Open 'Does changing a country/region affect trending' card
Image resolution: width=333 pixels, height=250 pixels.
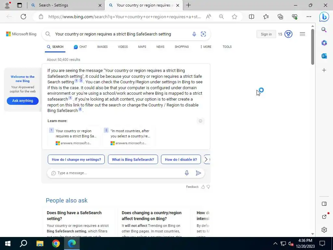[154, 223]
